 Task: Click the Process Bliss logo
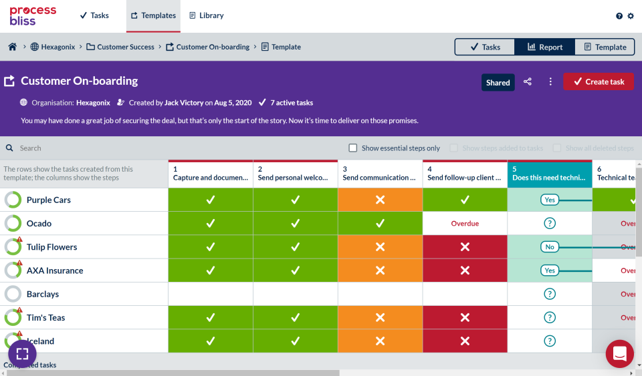pos(33,16)
